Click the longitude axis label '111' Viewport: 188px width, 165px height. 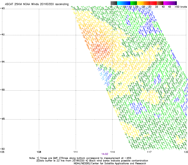point(76,152)
